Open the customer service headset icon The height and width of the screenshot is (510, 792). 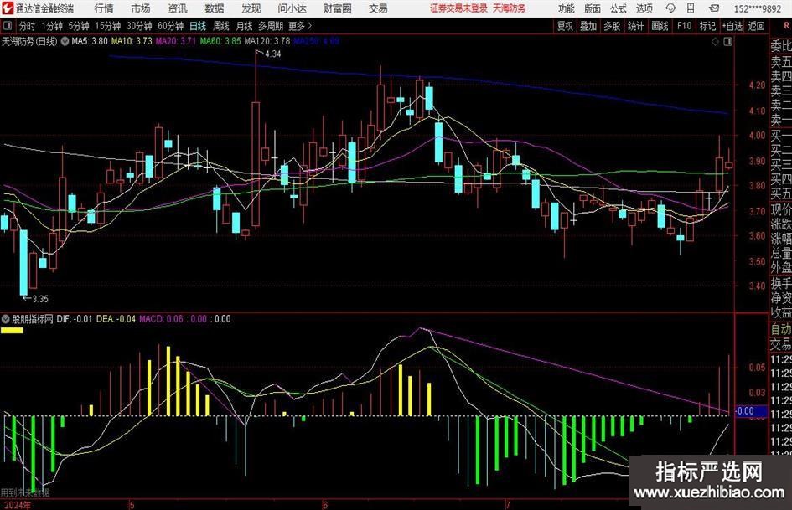670,8
